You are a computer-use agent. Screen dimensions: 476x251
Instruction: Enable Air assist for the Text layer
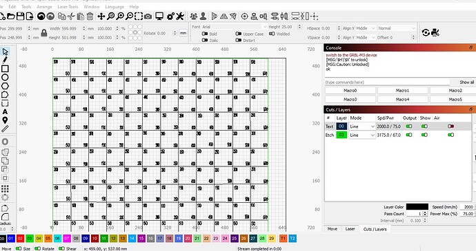tap(450, 127)
